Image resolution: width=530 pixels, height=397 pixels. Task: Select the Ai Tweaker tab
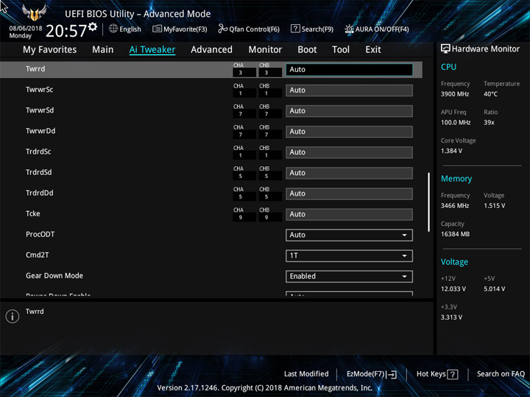click(152, 50)
